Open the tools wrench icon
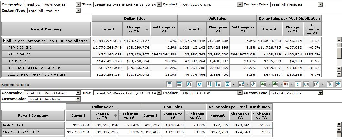The height and width of the screenshot is (139, 342). click(338, 84)
